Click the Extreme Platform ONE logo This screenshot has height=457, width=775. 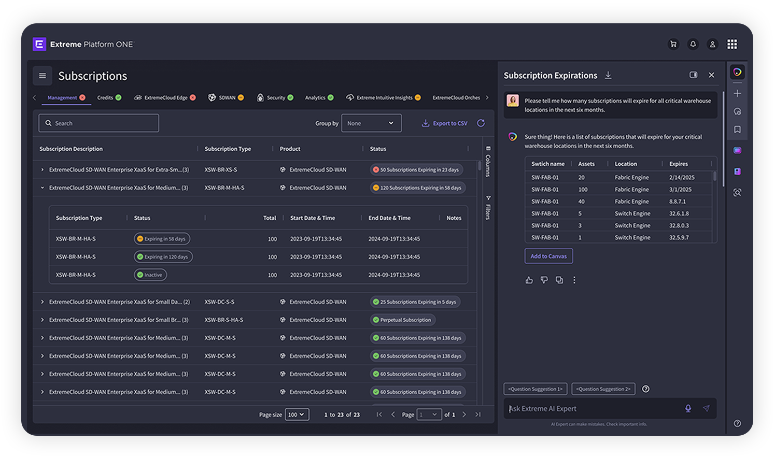coord(83,45)
